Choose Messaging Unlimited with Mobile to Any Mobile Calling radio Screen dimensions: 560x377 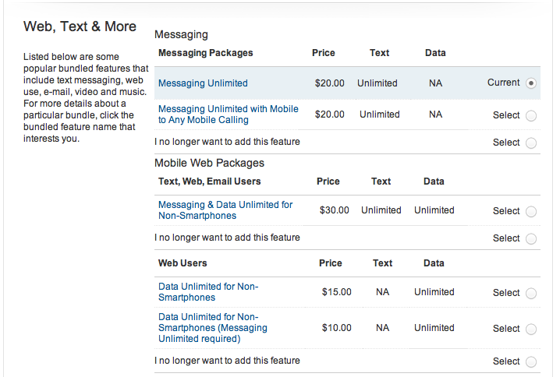[x=531, y=115]
